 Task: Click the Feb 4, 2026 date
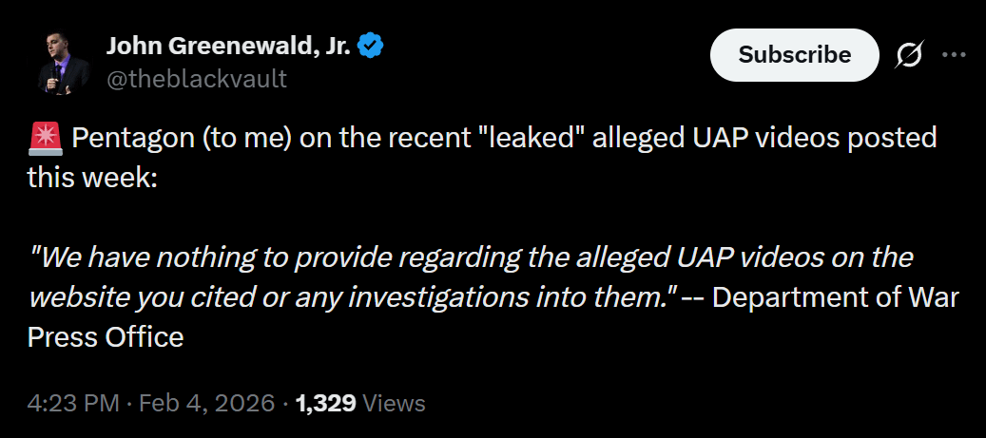207,403
